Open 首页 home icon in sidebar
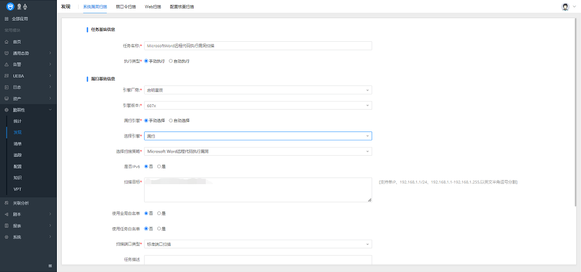The image size is (581, 272). (x=7, y=42)
